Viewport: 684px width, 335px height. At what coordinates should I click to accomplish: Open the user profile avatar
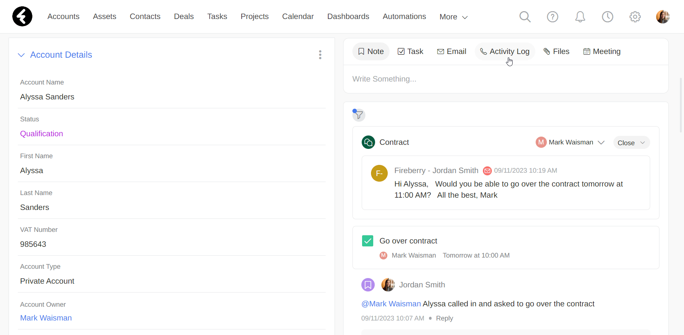coord(663,17)
